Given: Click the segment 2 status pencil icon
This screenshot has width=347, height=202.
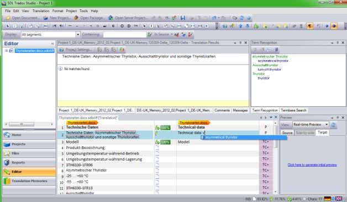Looking at the screenshot, I should click(x=157, y=133).
